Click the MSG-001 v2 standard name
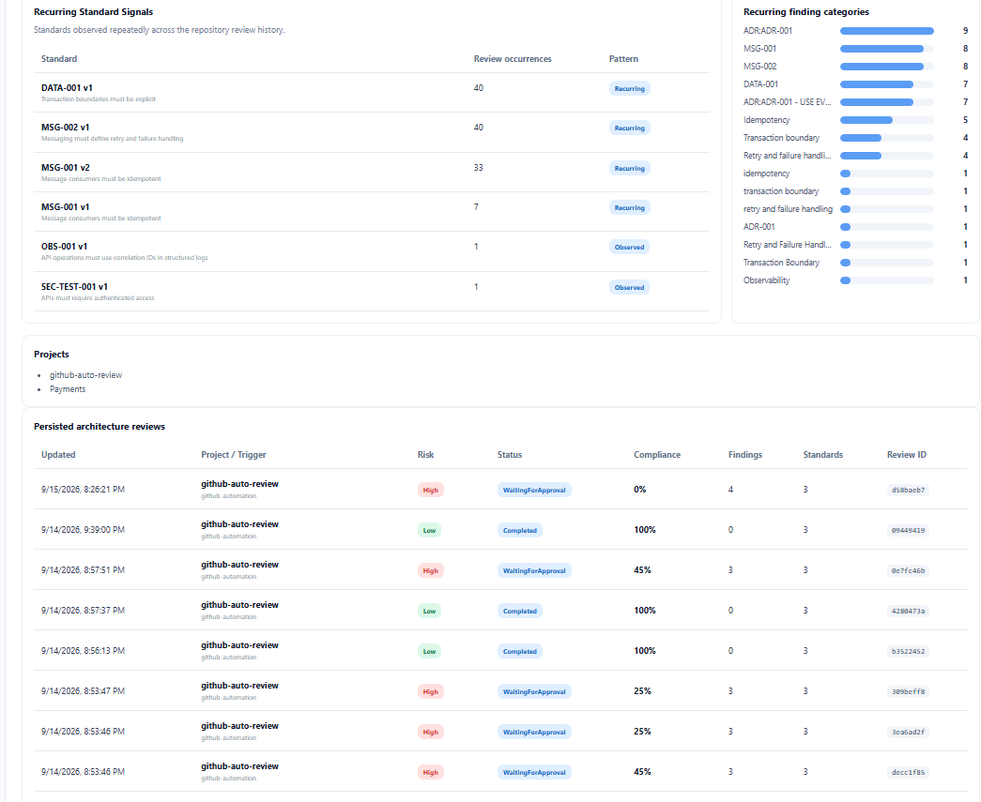This screenshot has height=802, width=981. (66, 168)
